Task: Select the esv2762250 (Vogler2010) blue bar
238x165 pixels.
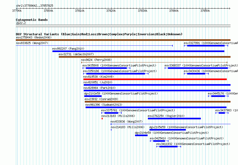Action: 174,119
